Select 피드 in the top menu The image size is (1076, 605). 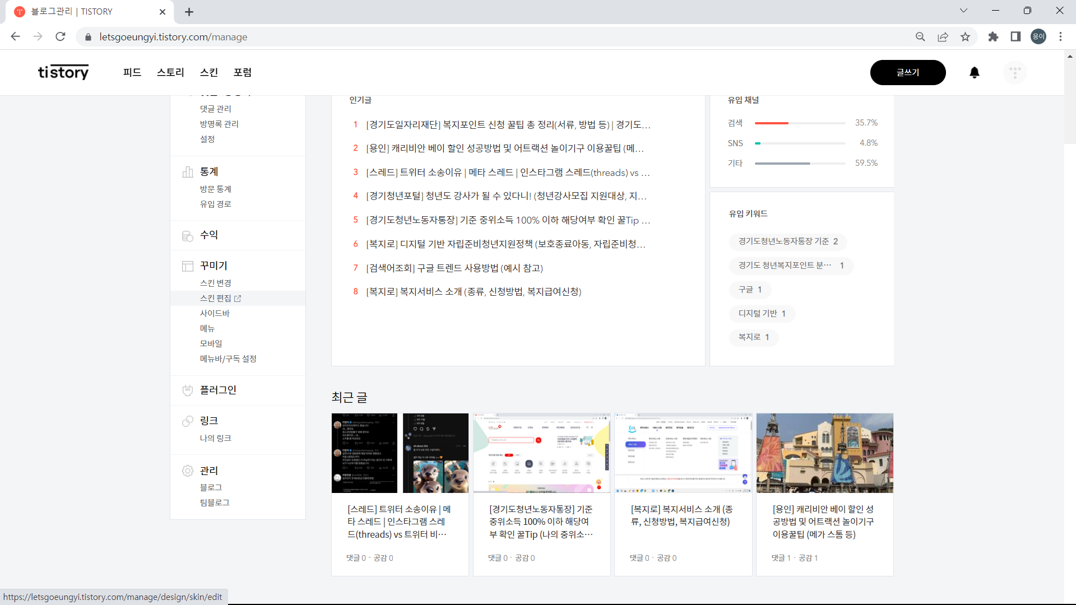pos(132,72)
